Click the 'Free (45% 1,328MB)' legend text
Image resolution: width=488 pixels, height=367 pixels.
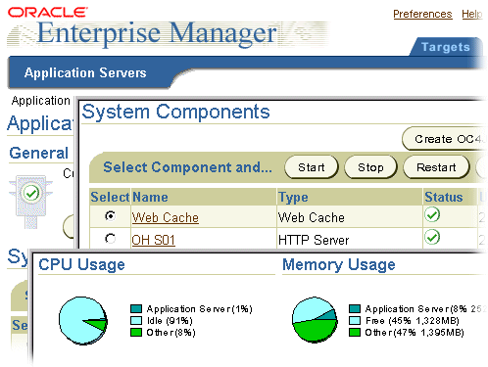click(413, 321)
